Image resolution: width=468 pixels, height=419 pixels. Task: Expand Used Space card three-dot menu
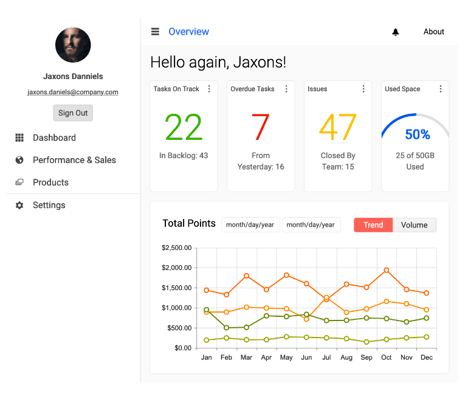[441, 89]
